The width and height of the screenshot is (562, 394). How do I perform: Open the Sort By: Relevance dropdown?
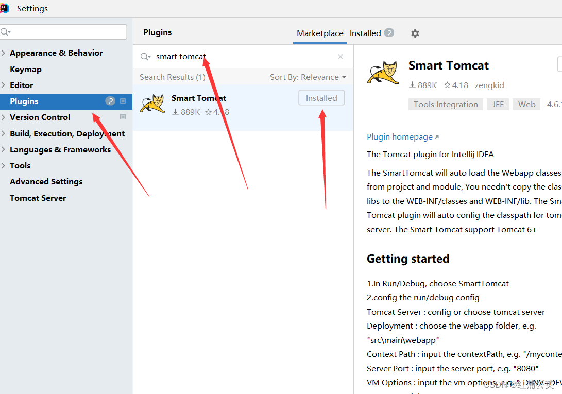point(308,77)
